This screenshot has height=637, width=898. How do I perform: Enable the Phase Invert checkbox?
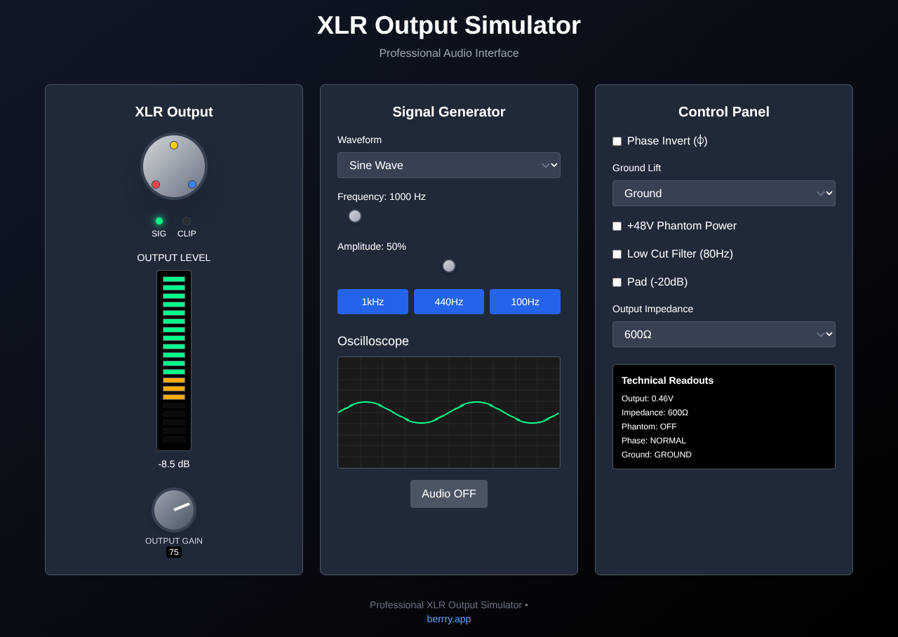click(617, 141)
